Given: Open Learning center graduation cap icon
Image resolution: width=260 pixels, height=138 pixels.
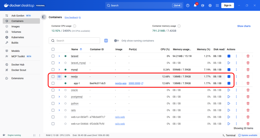Looking at the screenshot, I should 203,6.
